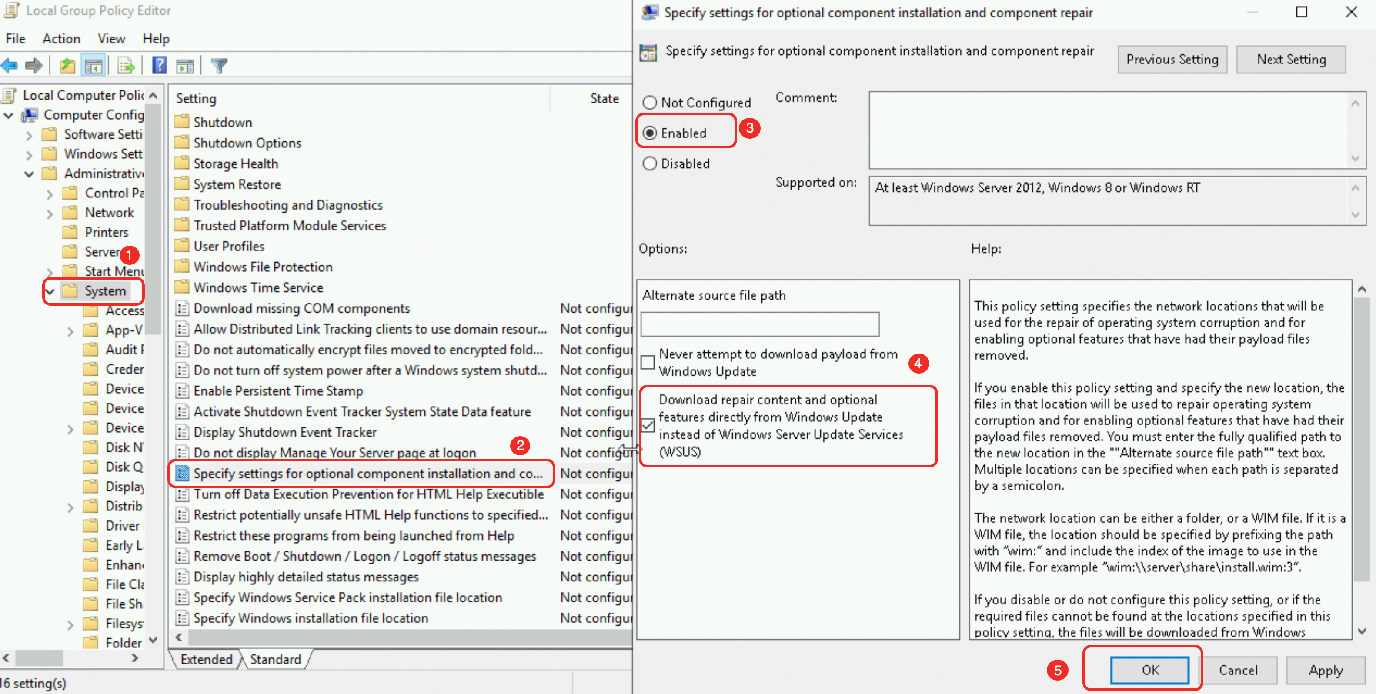Click the Show/Hide Action Pane icon
This screenshot has height=694, width=1376.
185,66
